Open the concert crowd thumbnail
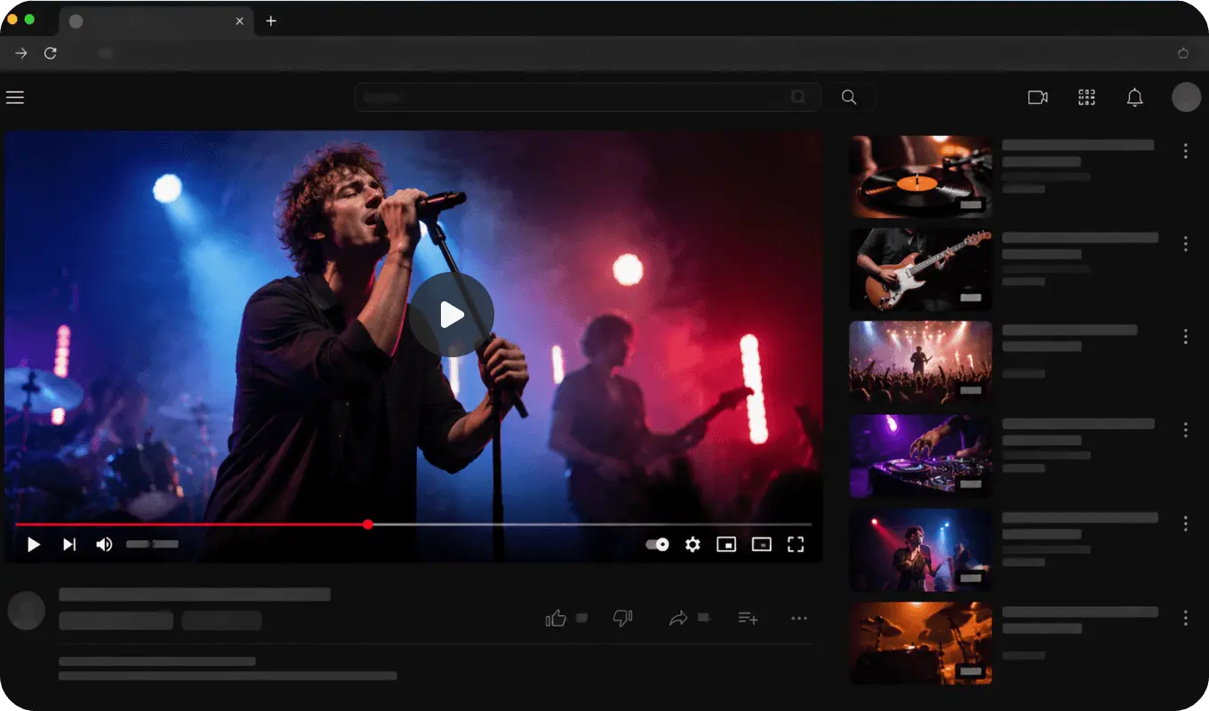Screen dimensions: 1209x711 [920, 363]
